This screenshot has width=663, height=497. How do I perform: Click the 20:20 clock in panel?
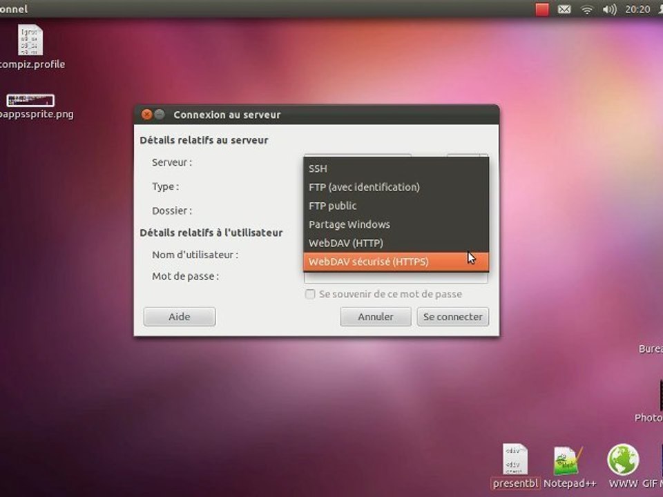[637, 9]
